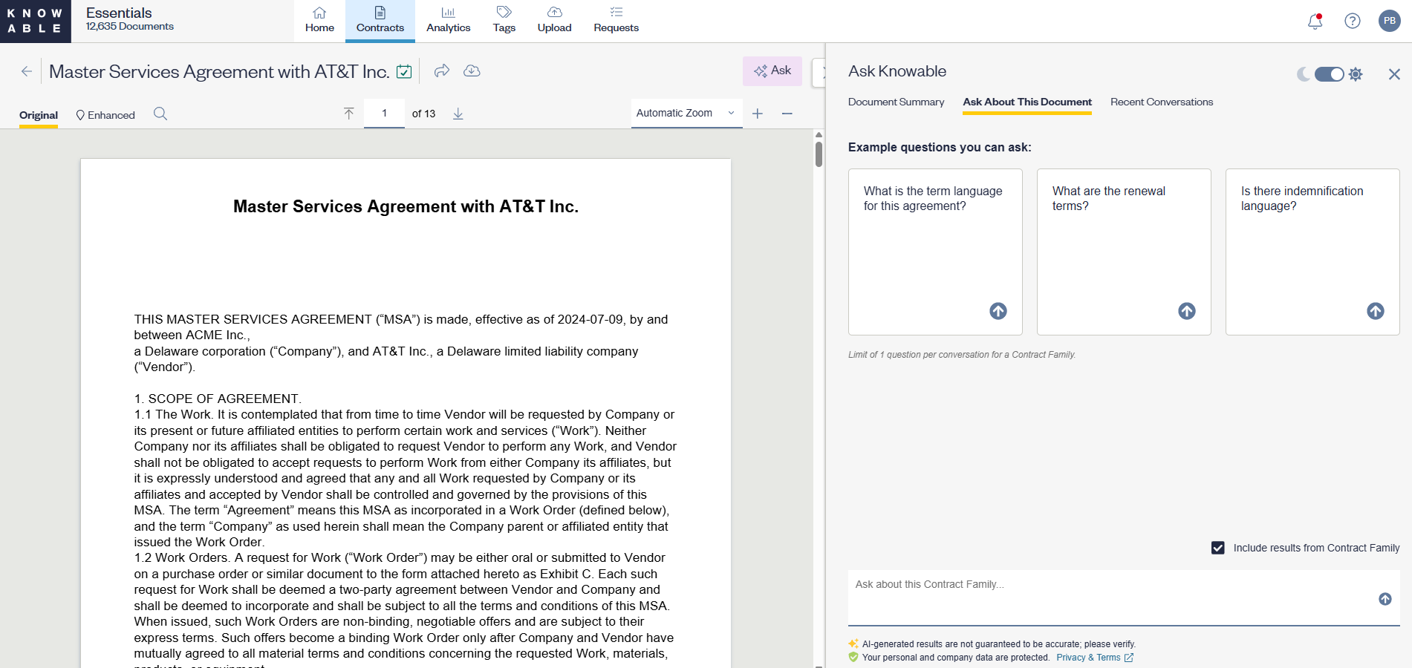Open the Automatic Zoom dropdown

coord(687,114)
